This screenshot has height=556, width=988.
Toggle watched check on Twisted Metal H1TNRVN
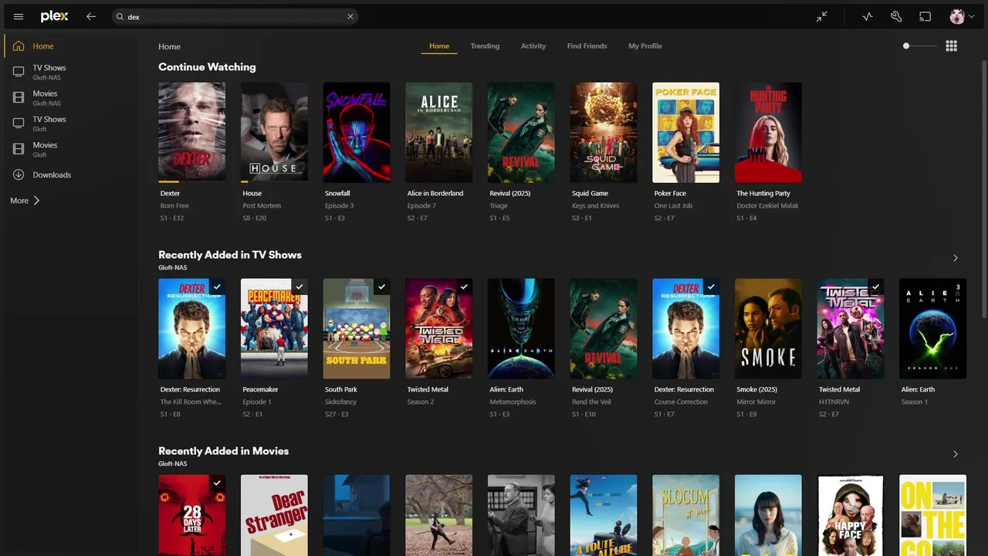(x=875, y=286)
